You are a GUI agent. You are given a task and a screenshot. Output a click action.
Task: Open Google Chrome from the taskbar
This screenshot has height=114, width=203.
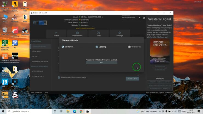coord(81,112)
